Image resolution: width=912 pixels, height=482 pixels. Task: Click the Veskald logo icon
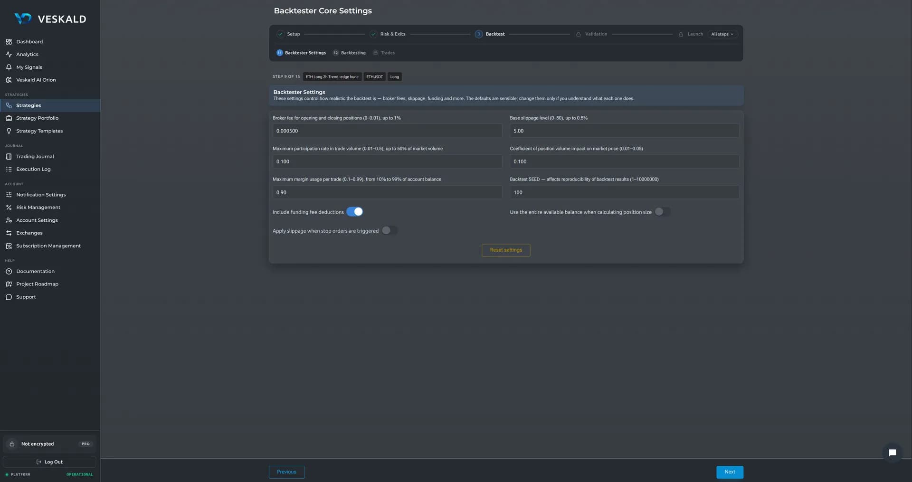(23, 19)
